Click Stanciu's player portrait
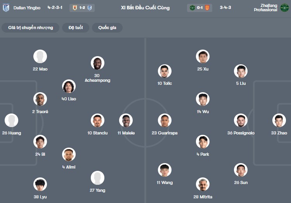The image size is (291, 203). click(97, 120)
